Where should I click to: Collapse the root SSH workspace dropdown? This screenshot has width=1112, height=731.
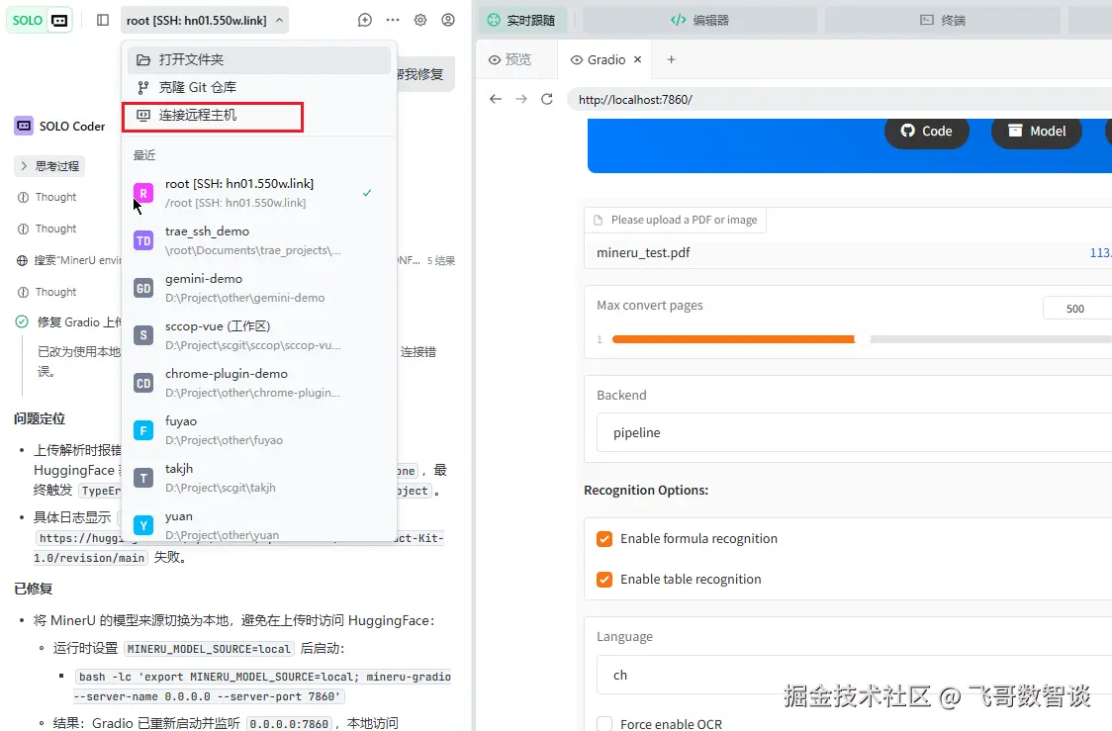pos(204,21)
